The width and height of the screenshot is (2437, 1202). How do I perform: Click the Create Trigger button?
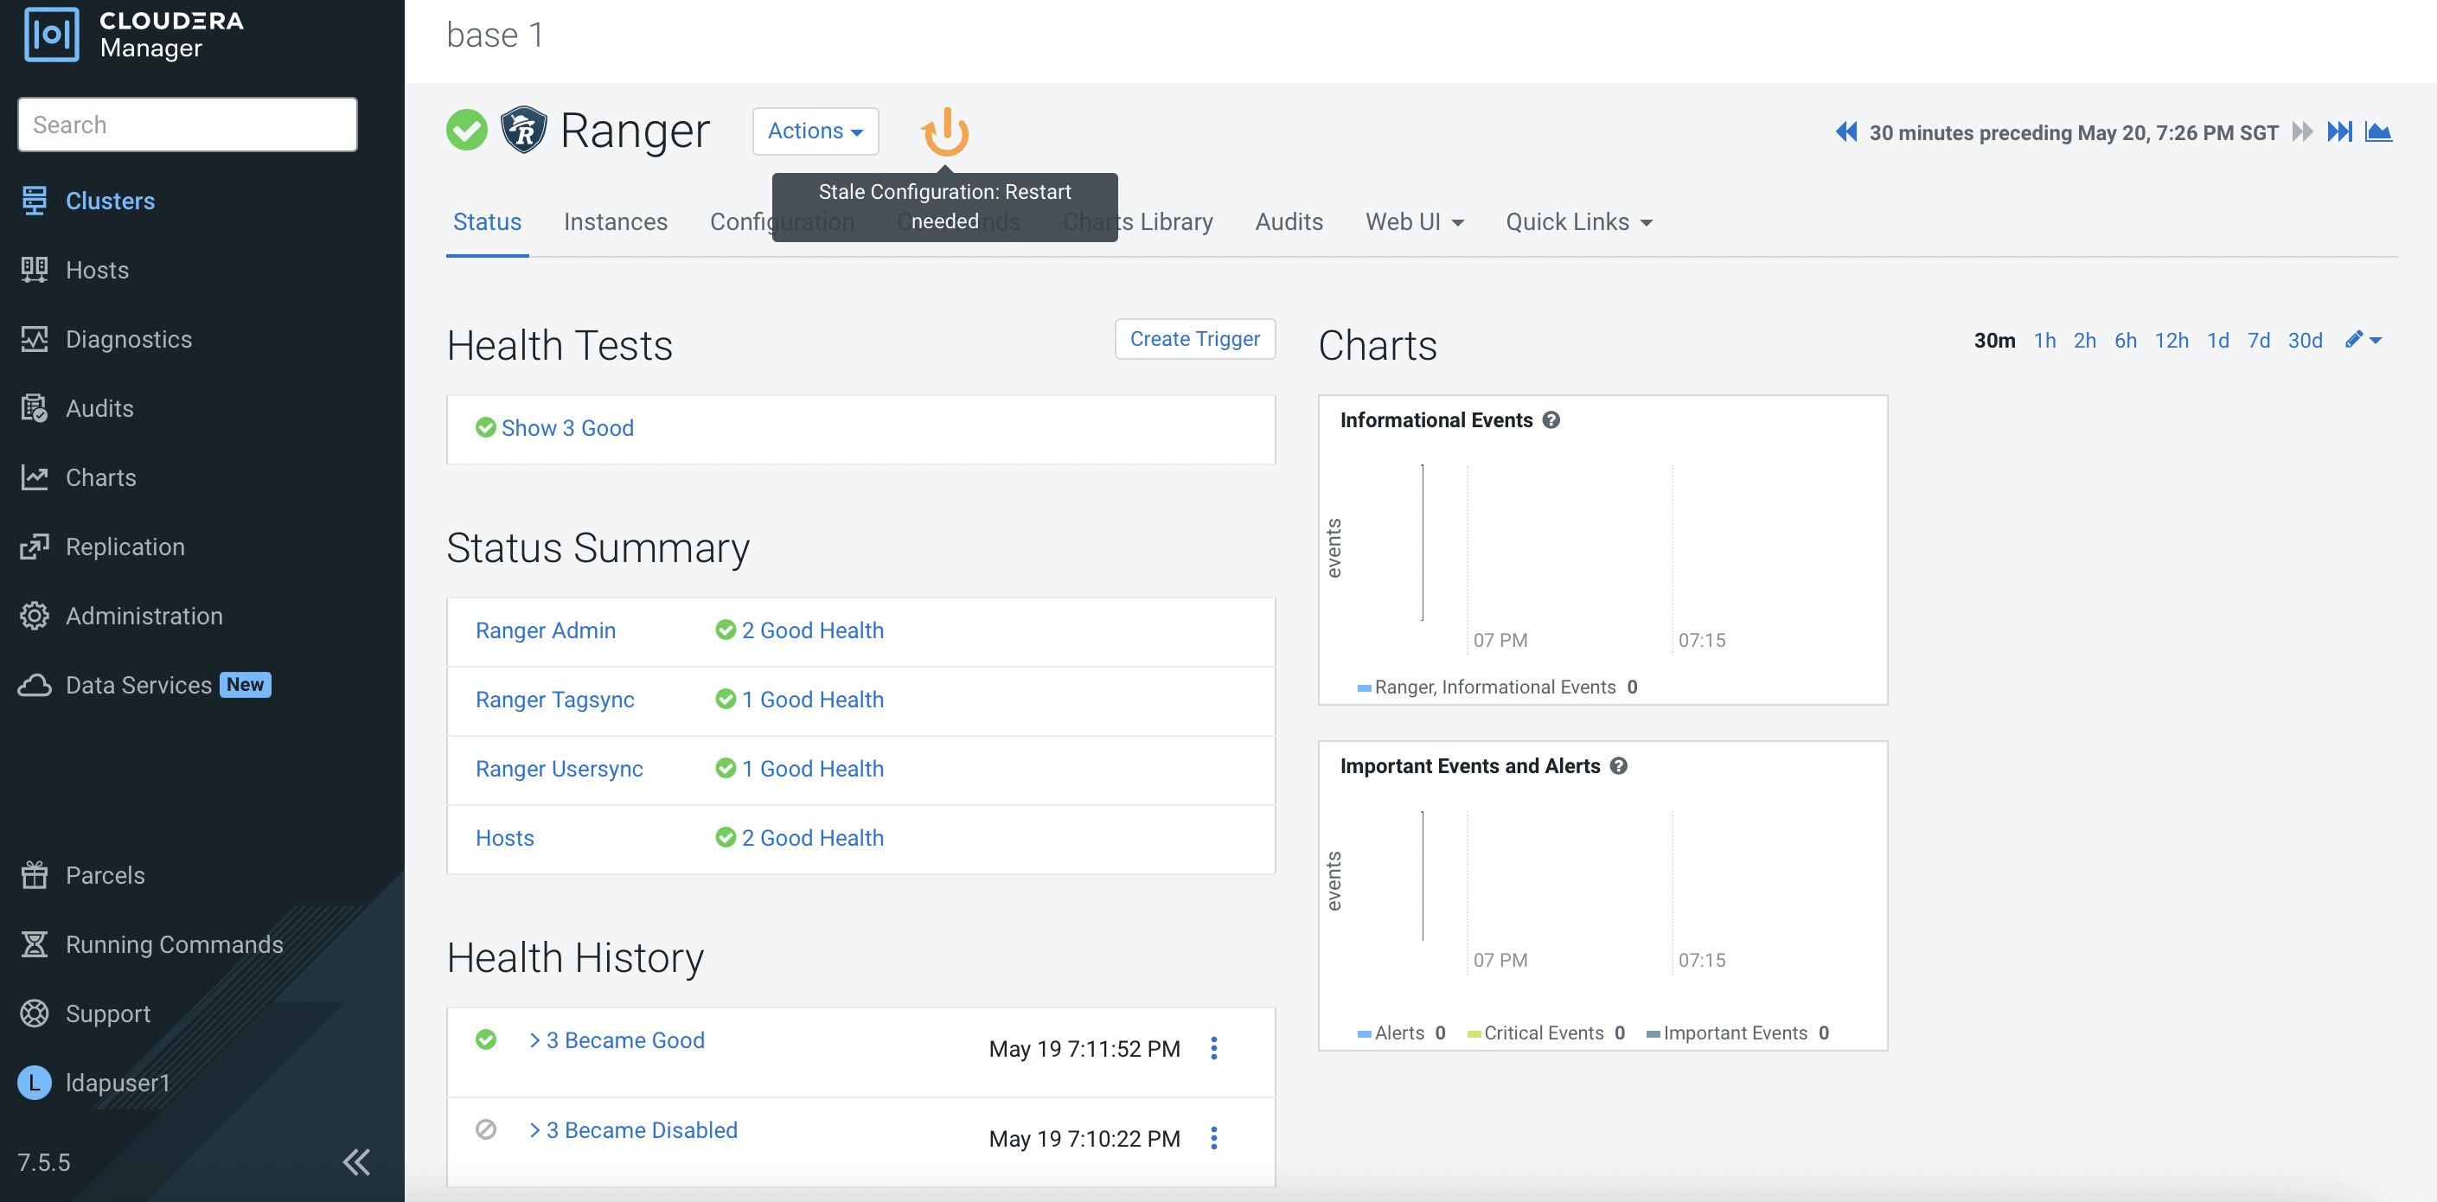[x=1194, y=340]
